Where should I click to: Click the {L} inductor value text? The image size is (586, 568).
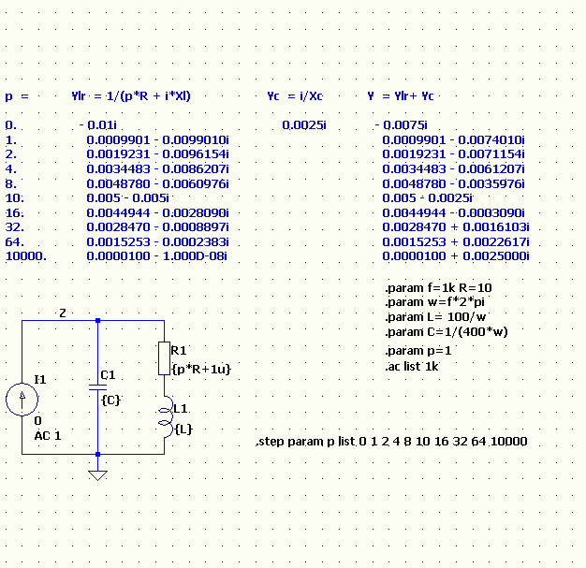(183, 429)
